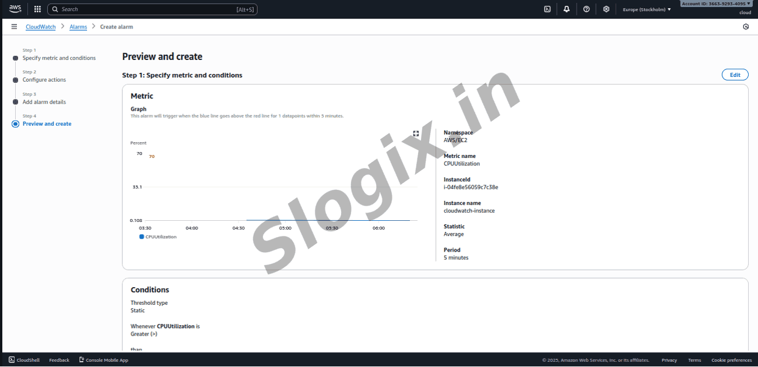This screenshot has height=367, width=758.
Task: Click the CPUUtilization blue legend swatch
Action: click(x=142, y=237)
